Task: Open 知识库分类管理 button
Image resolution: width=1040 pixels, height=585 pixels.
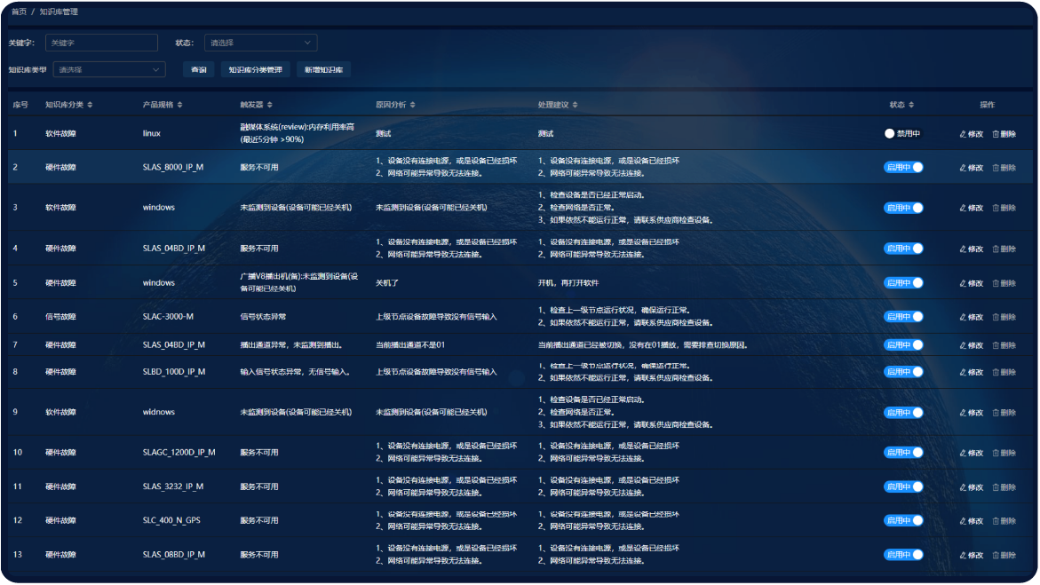Action: click(x=255, y=69)
